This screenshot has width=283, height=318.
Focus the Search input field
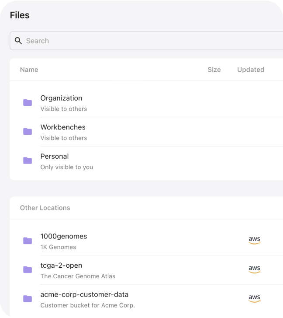click(147, 41)
